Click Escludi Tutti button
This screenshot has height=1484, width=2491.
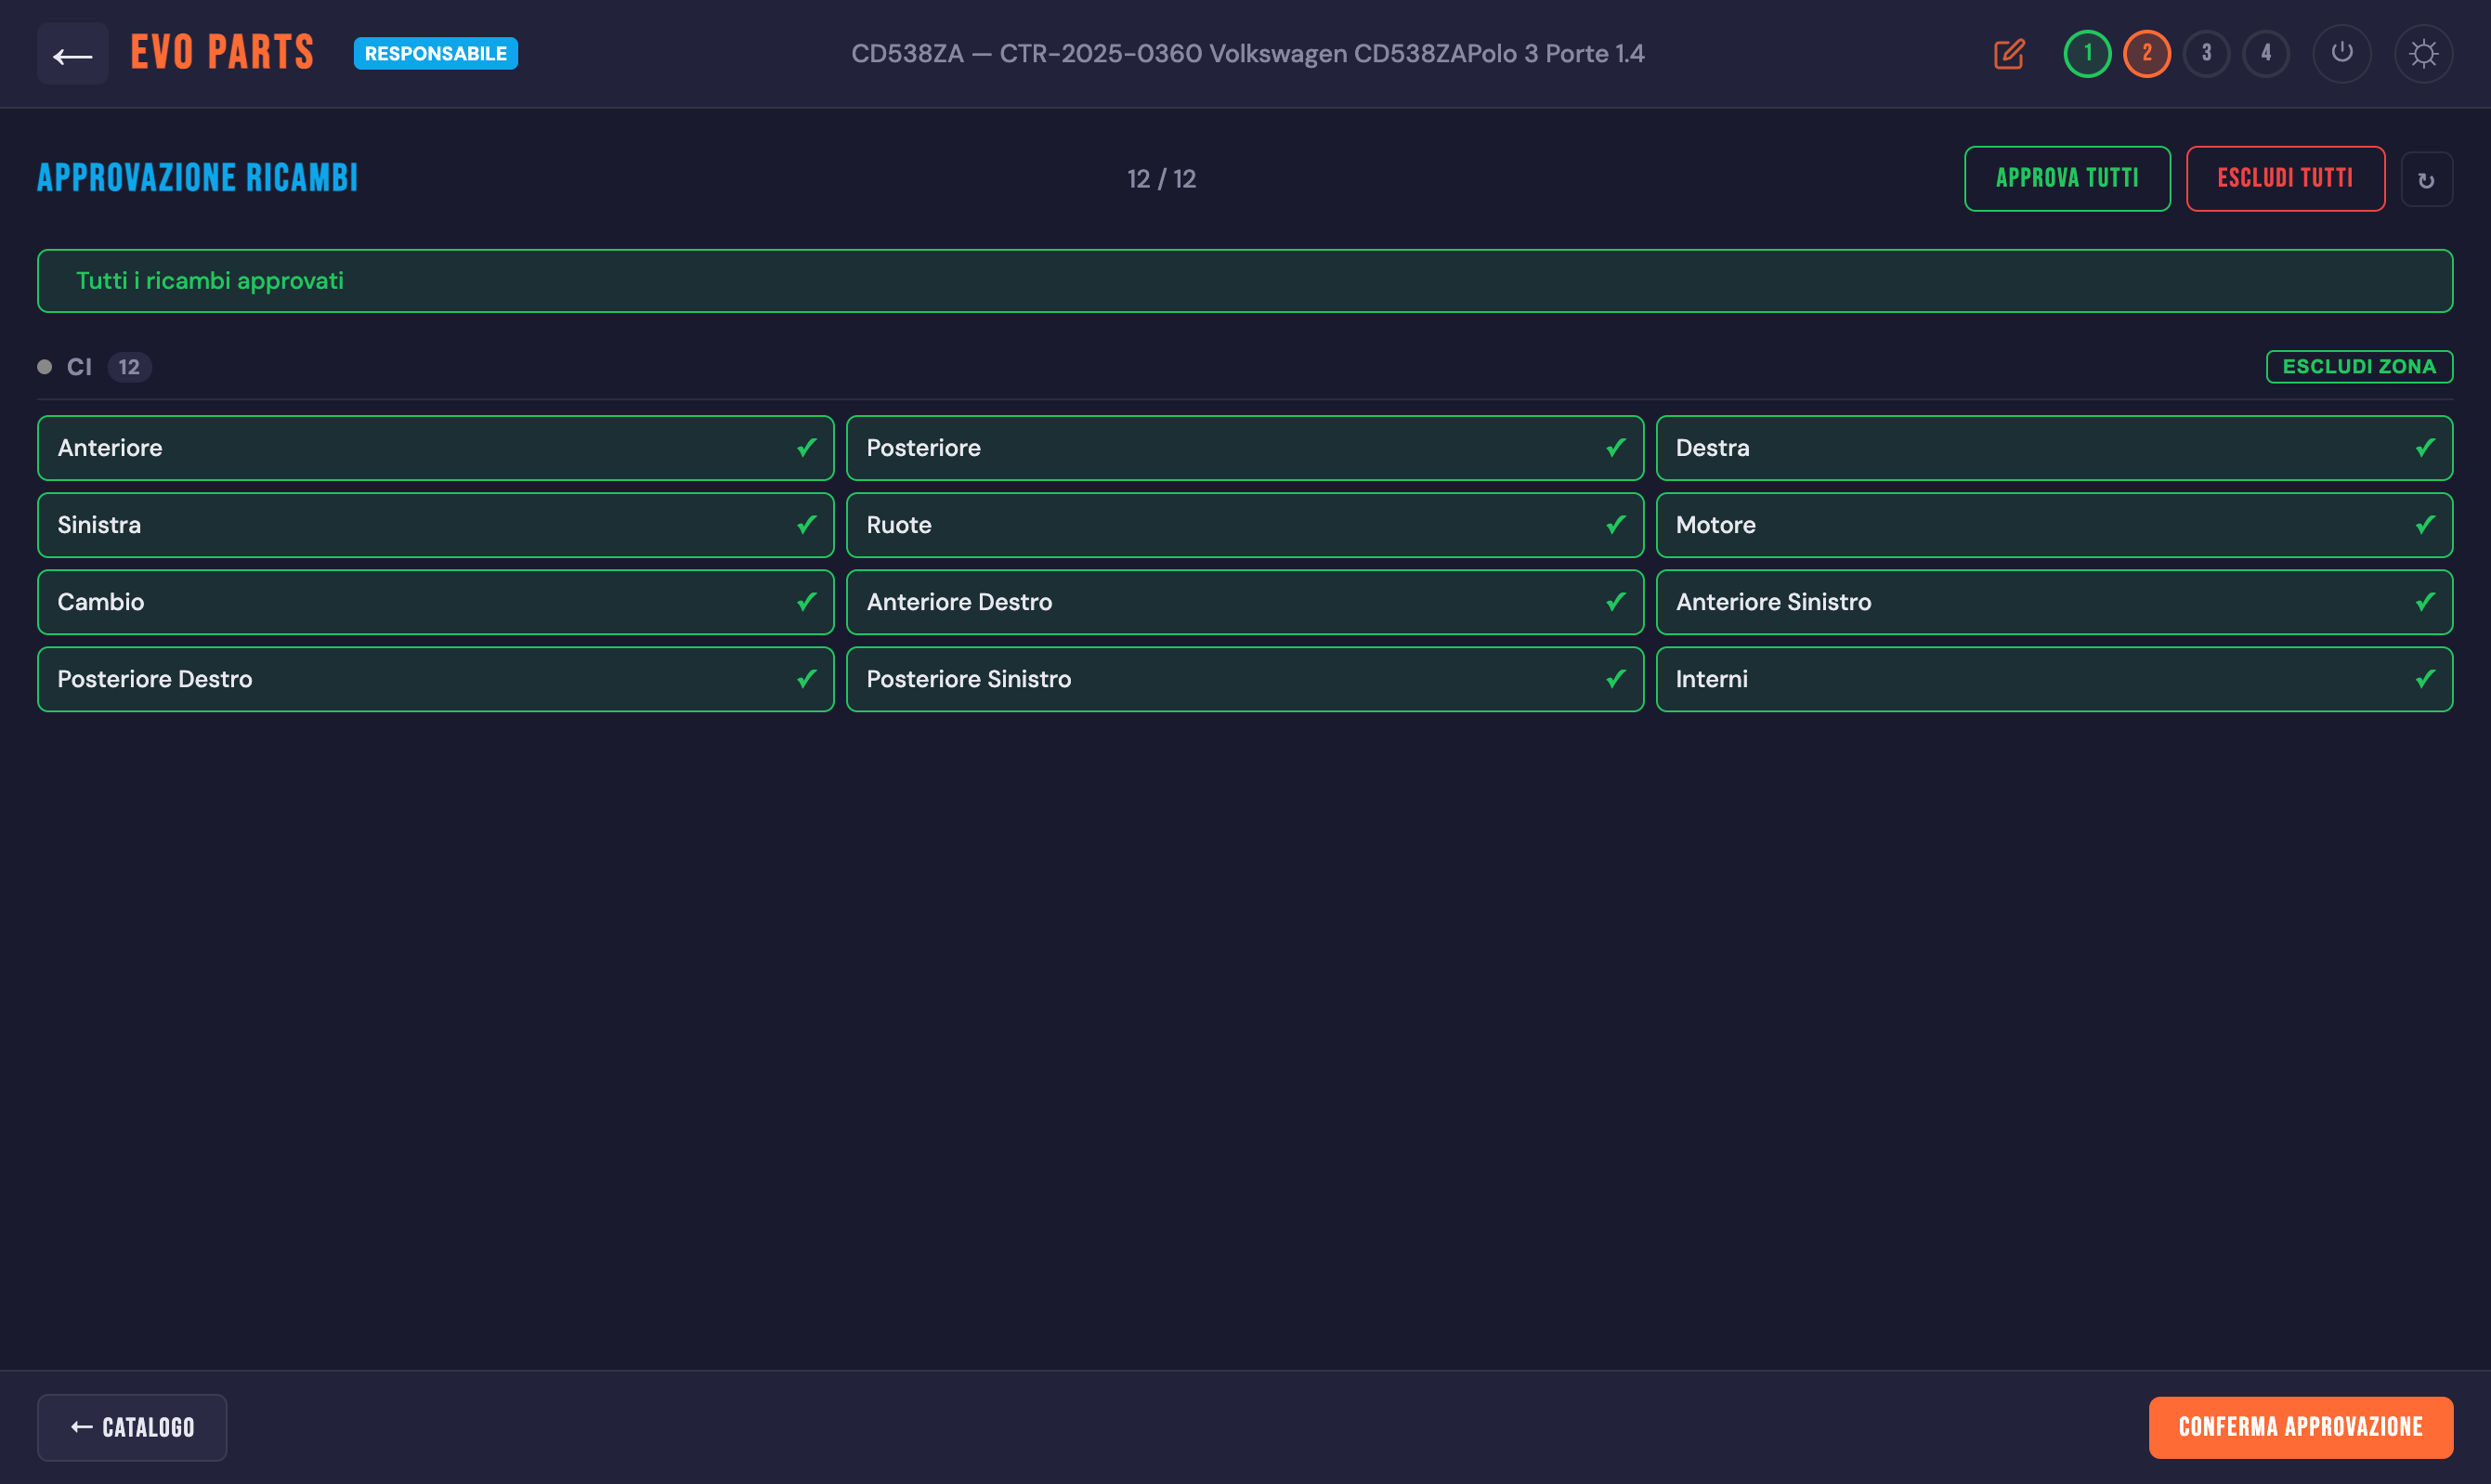(x=2284, y=179)
